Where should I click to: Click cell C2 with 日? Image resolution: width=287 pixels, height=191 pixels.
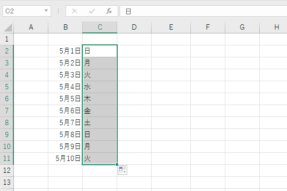(x=100, y=51)
